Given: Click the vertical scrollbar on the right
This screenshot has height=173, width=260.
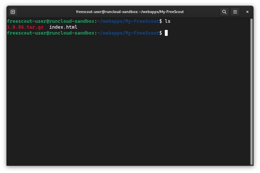Looking at the screenshot, I should (251, 92).
